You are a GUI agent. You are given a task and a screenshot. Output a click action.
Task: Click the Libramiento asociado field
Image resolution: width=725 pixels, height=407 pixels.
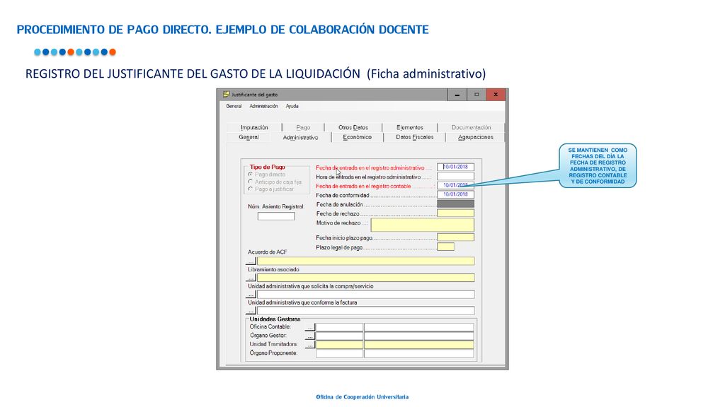[x=366, y=278]
